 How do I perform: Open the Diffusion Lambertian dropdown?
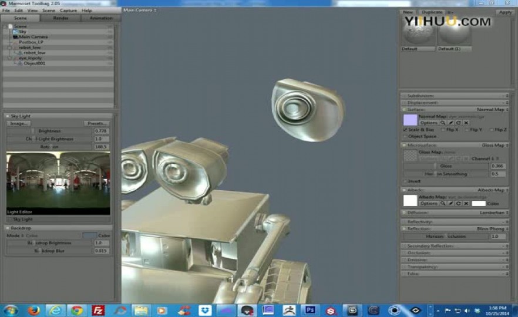[x=494, y=213]
